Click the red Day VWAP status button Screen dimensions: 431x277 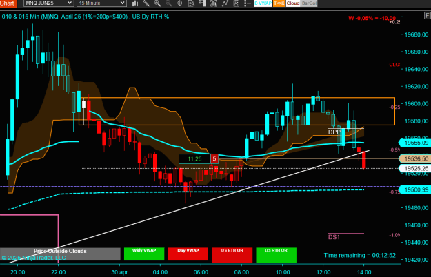pyautogui.click(x=188, y=254)
